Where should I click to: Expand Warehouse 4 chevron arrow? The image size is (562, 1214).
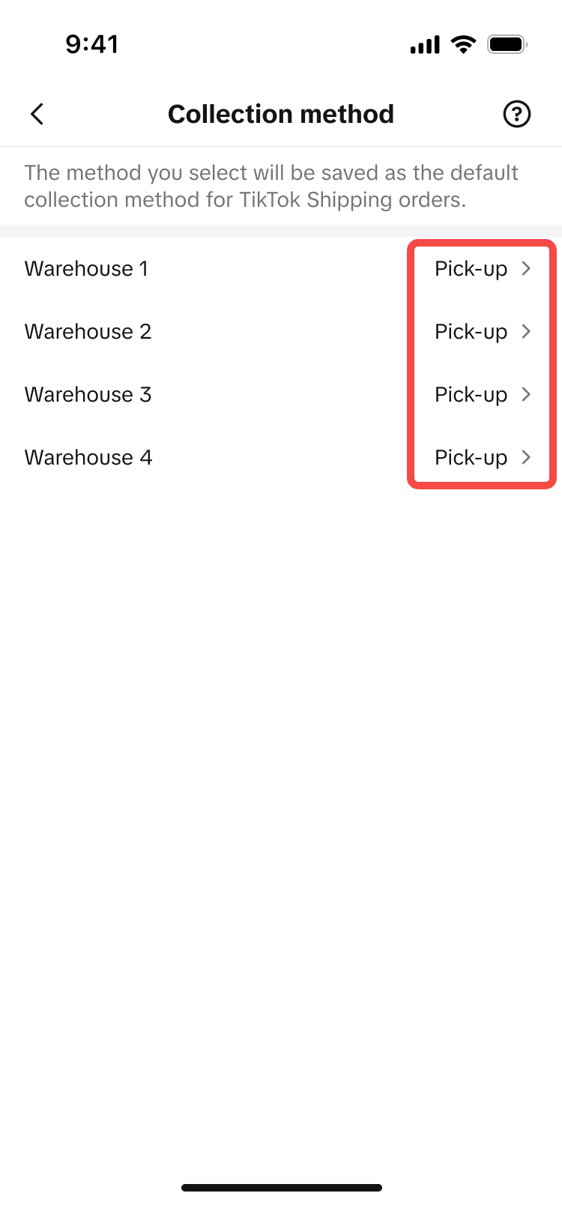pos(526,457)
